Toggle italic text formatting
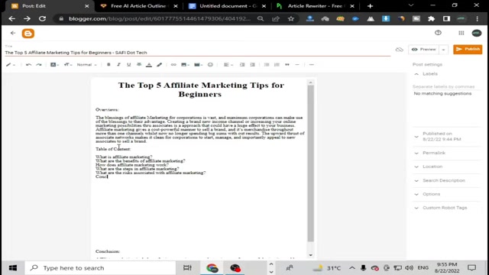Screen dimensions: 489x275 coord(118,64)
